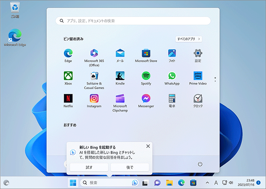Open Messenger
Viewport: 266px width, 189px height.
pyautogui.click(x=146, y=101)
